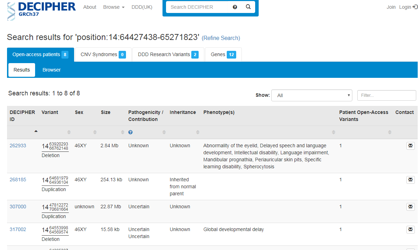Click the 15.58 kb size cell
Screen dimensions: 418x250
pos(110,230)
